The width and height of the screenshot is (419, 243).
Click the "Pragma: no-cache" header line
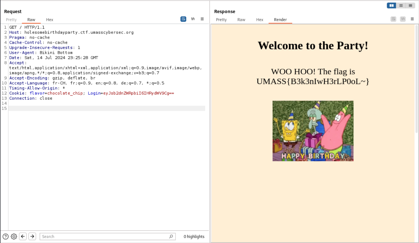pyautogui.click(x=29, y=37)
